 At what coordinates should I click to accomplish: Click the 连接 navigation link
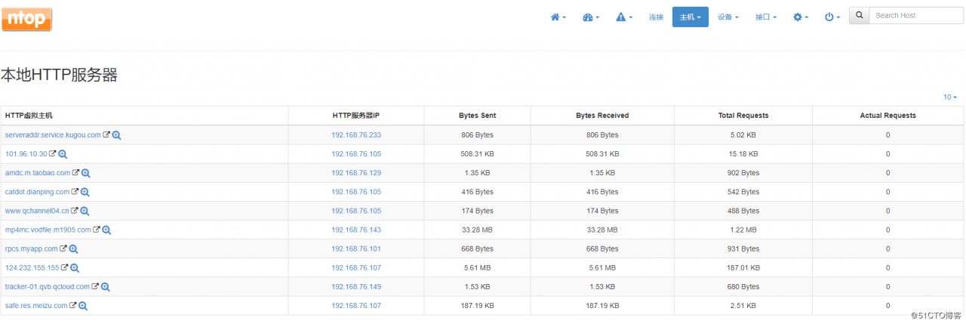[x=656, y=17]
